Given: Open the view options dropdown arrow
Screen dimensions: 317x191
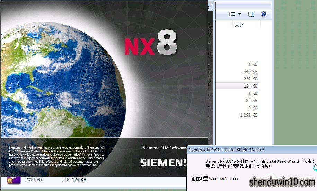Looking at the screenshot, I should (x=240, y=14).
